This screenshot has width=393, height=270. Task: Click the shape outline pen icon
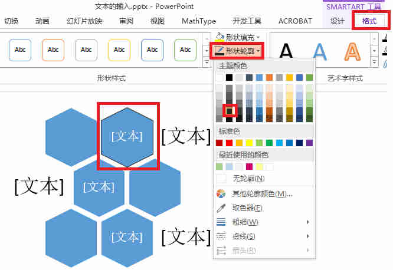pyautogui.click(x=220, y=51)
